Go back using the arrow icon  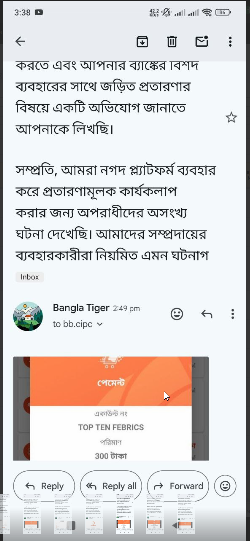tap(20, 42)
